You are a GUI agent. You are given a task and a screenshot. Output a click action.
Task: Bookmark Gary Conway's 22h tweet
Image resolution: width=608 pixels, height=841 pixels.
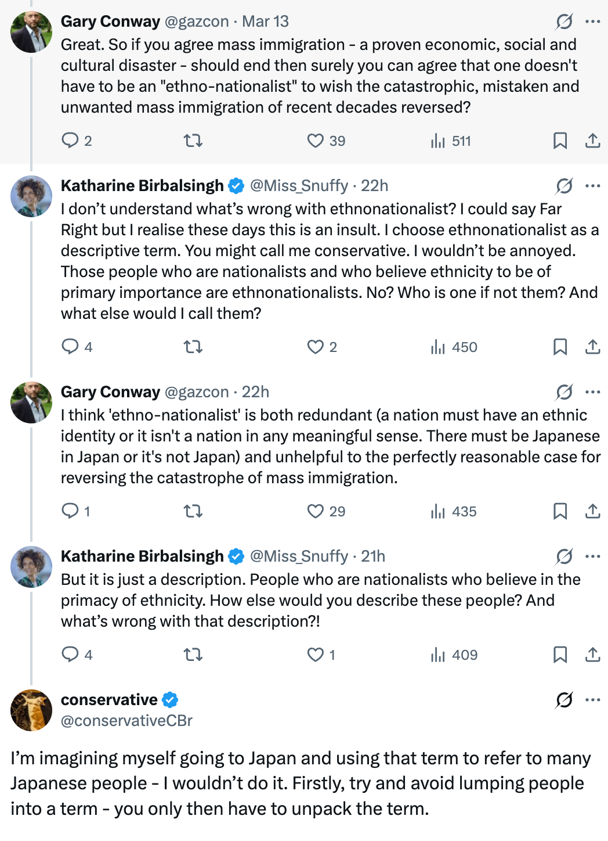560,511
